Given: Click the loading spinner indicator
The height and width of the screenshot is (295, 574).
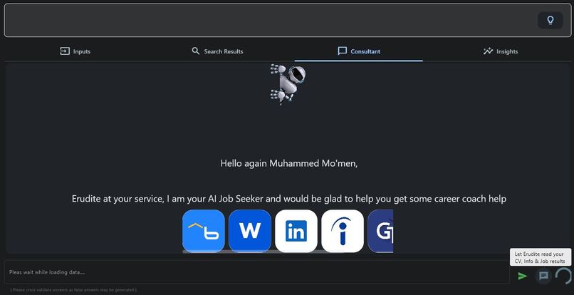Looking at the screenshot, I should click(x=564, y=276).
